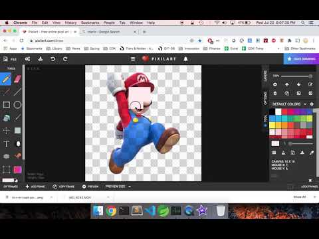Open Visual Studio Code from the dock
319x239 pixels.
[x=150, y=211]
